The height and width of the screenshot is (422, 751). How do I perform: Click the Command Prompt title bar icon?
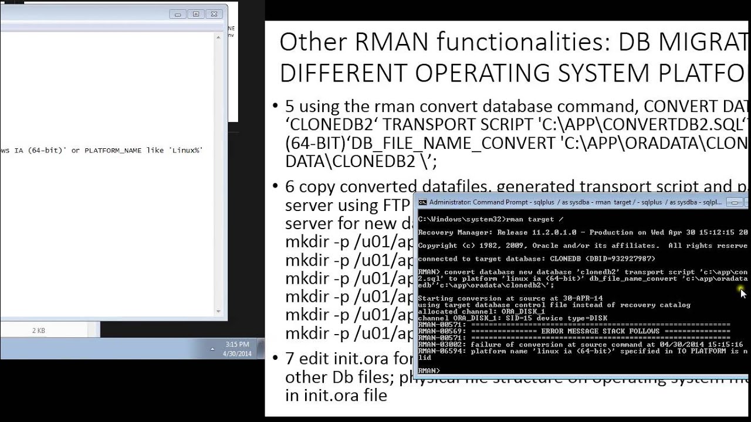(x=422, y=202)
